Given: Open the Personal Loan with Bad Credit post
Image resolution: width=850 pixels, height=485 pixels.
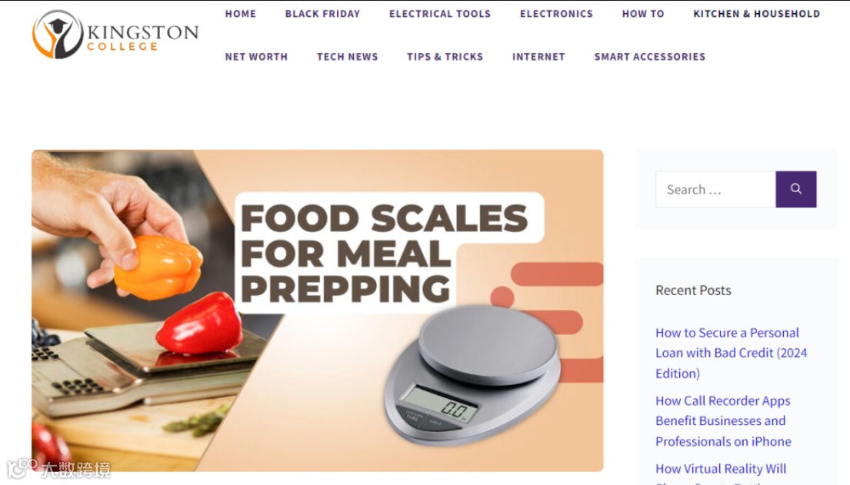Looking at the screenshot, I should [732, 353].
